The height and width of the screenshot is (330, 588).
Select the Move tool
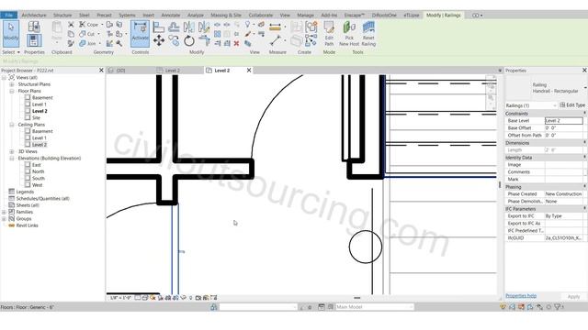[x=159, y=40]
